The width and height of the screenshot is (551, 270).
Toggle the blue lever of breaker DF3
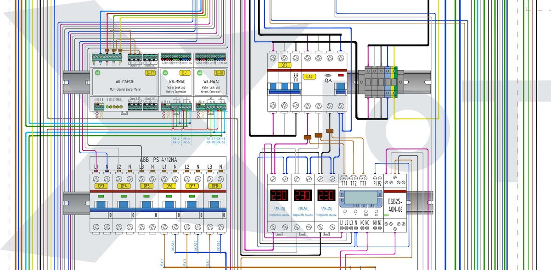(x=101, y=205)
